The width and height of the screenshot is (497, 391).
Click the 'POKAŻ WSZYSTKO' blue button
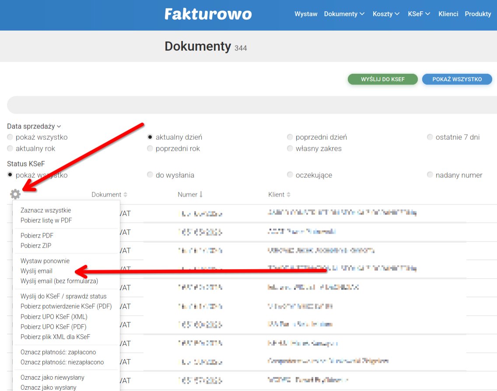[x=457, y=79]
